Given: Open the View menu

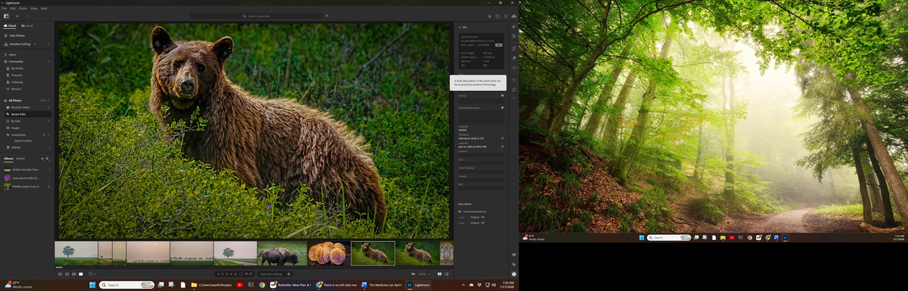Looking at the screenshot, I should [34, 9].
